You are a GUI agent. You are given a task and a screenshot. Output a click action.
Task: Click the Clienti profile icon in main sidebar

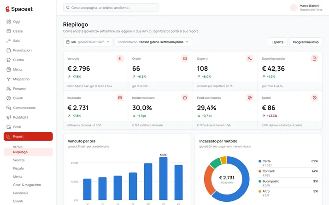[9, 98]
